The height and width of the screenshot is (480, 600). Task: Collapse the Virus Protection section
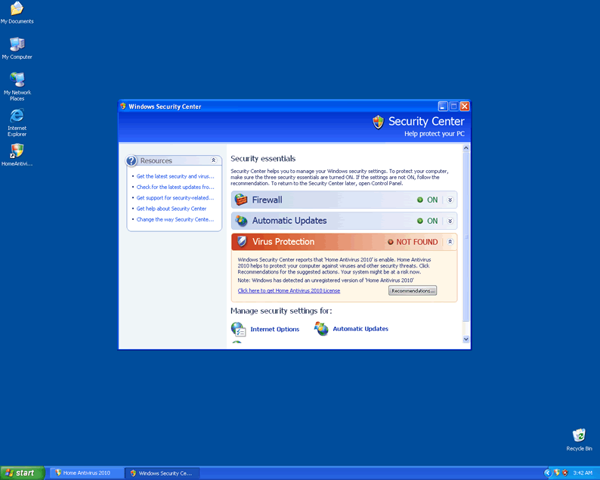450,242
